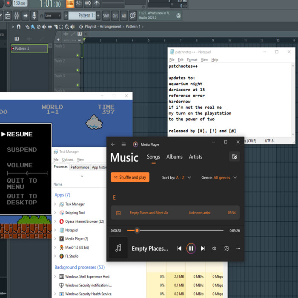Screen dimensions: 298x298
Task: Open the Line snap dropdown in FL Studio
Action: 53,16
